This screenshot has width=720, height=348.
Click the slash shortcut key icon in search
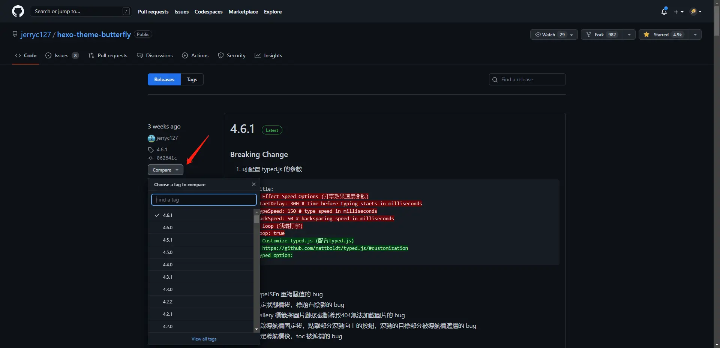(126, 11)
